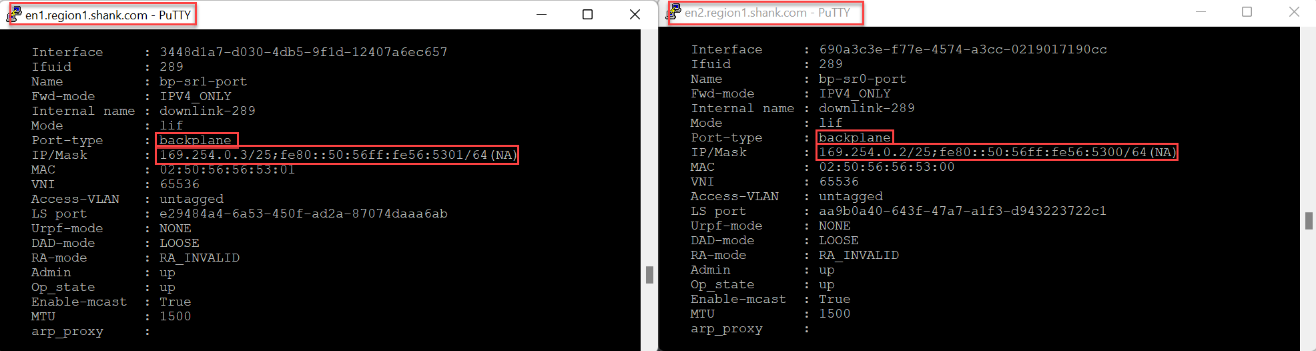Screen dimensions: 1316x351
Task: Close the en1.region1.shank.com PuTTY window
Action: 635,14
